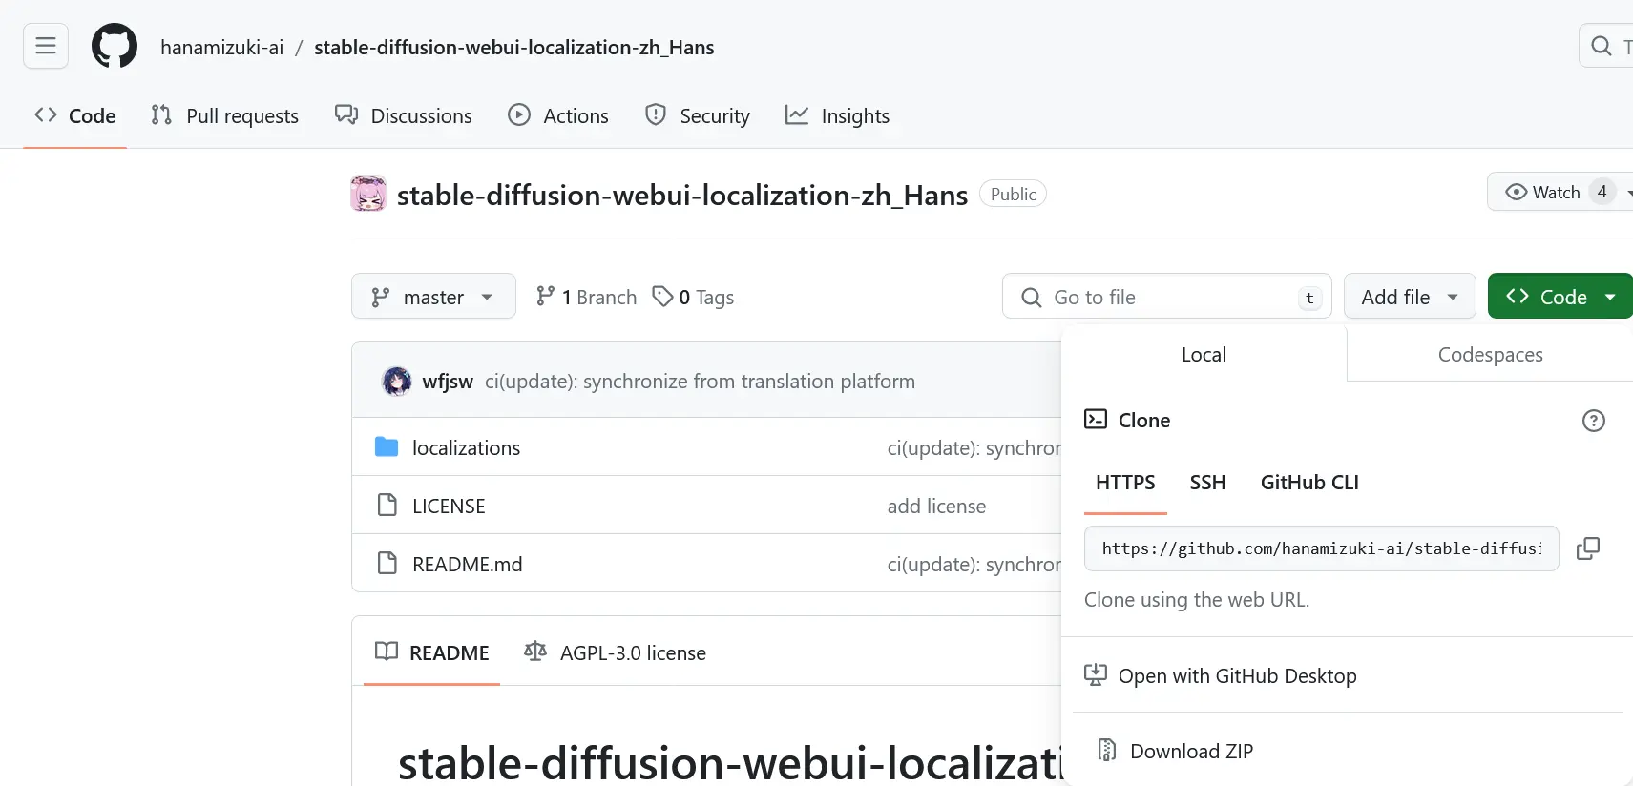Select the SSH clone method

(1207, 483)
